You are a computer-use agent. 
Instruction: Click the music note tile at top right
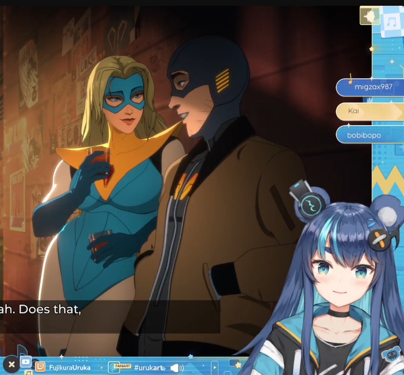pyautogui.click(x=392, y=22)
